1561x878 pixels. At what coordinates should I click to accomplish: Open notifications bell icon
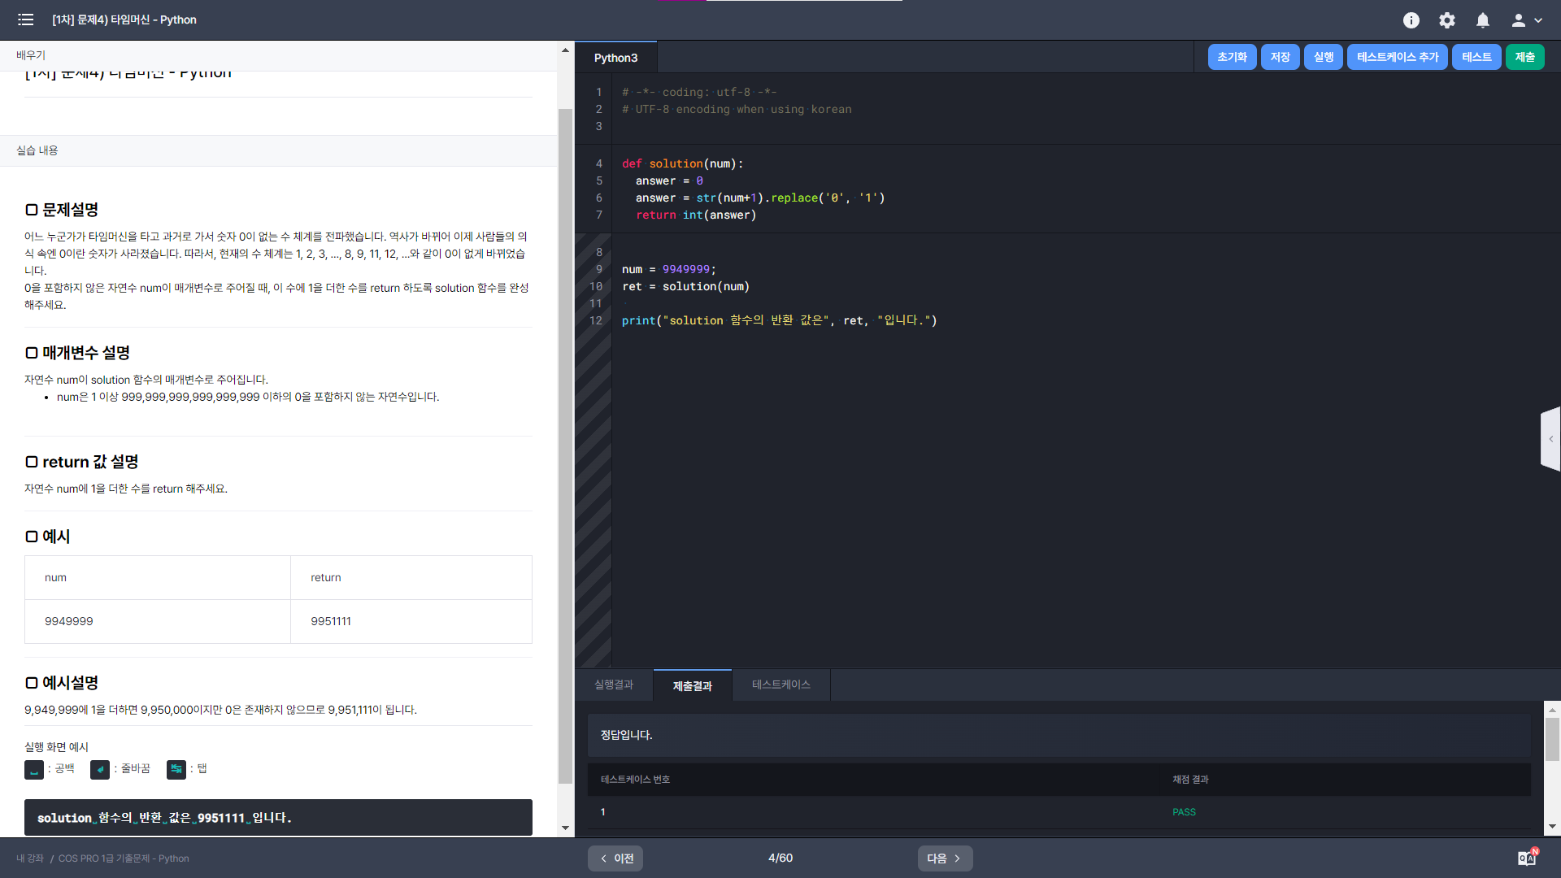[1483, 20]
